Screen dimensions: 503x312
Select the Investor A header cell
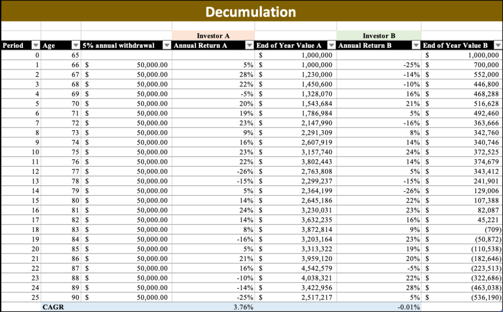tap(213, 36)
